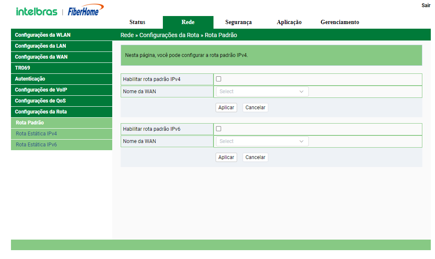435x259 pixels.
Task: Enable the Habilitar rota padrão IPv4 checkbox
Action: click(x=219, y=79)
